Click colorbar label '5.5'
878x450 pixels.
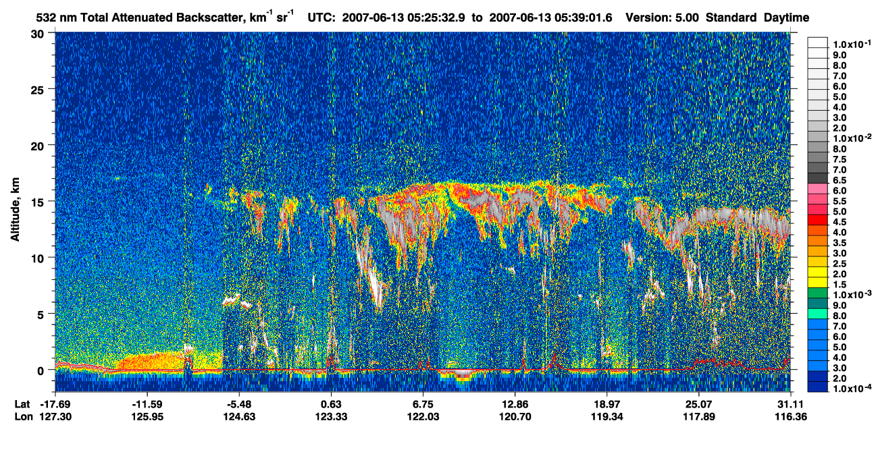[841, 202]
